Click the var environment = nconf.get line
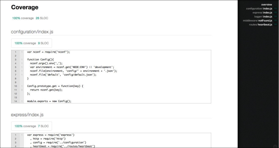This screenshot has width=279, height=148. pyautogui.click(x=72, y=67)
